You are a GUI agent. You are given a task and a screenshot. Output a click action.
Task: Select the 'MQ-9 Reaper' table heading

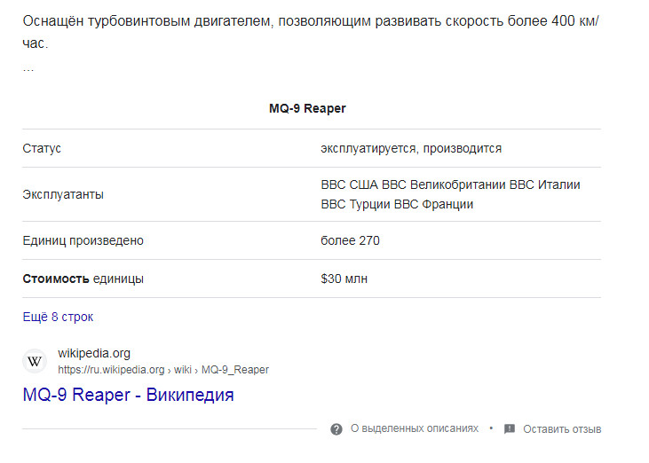click(307, 108)
